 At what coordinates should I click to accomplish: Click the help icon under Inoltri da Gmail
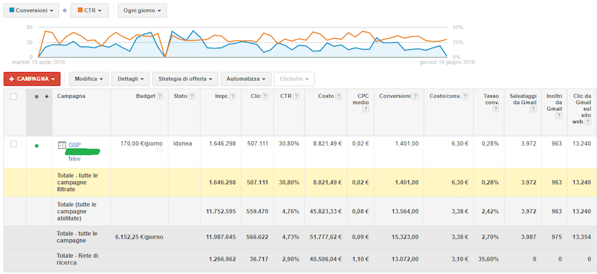559,116
